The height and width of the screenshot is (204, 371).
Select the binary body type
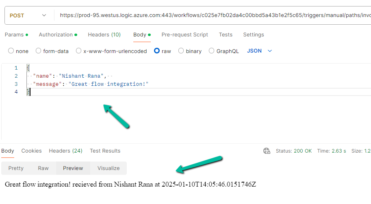[x=190, y=51]
